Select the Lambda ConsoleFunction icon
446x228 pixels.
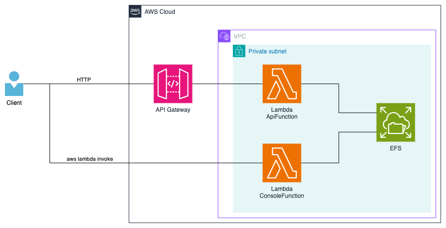click(282, 163)
